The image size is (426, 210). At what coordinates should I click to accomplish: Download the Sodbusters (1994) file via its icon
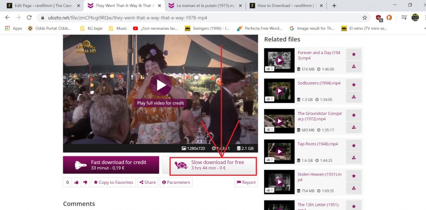click(354, 97)
